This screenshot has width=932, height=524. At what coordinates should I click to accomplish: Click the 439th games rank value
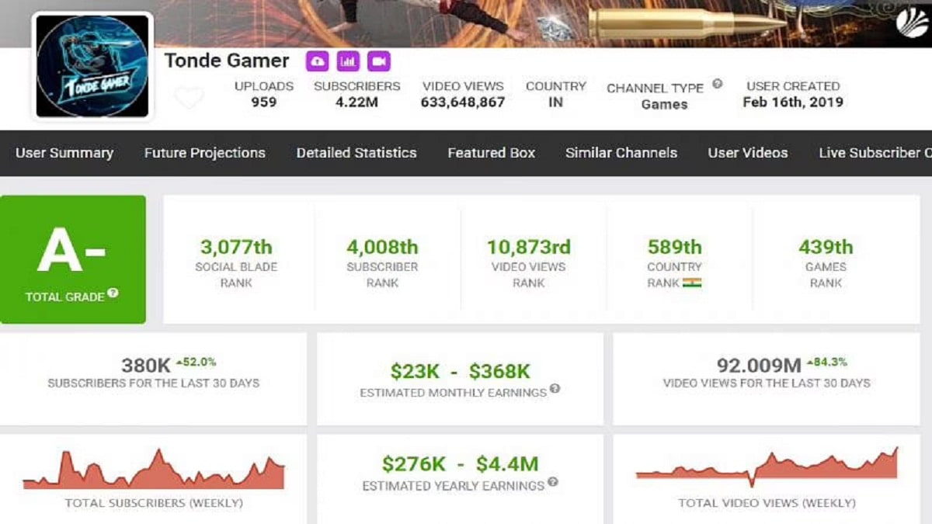826,247
